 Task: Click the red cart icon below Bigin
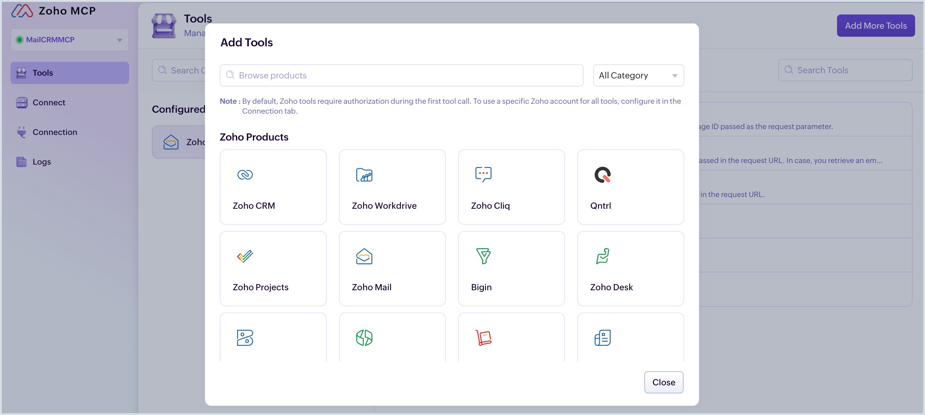(x=483, y=338)
